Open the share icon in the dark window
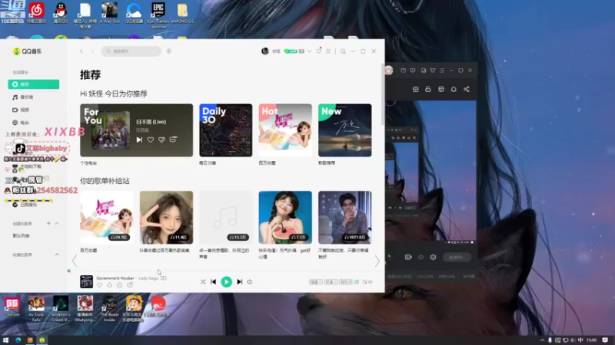 pyautogui.click(x=467, y=89)
